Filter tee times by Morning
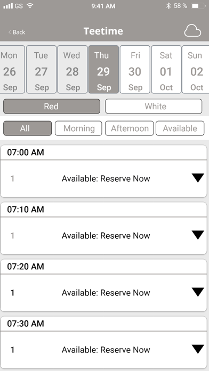The height and width of the screenshot is (371, 209). coord(78,128)
